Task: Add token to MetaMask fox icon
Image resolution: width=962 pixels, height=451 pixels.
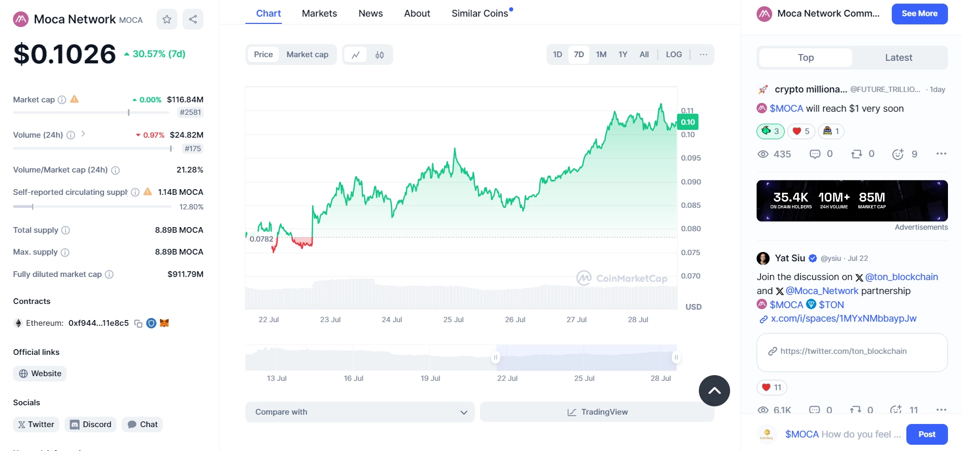Action: [164, 323]
